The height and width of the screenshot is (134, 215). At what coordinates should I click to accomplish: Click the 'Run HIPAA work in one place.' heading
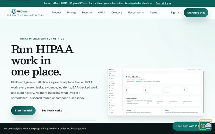(x=42, y=61)
